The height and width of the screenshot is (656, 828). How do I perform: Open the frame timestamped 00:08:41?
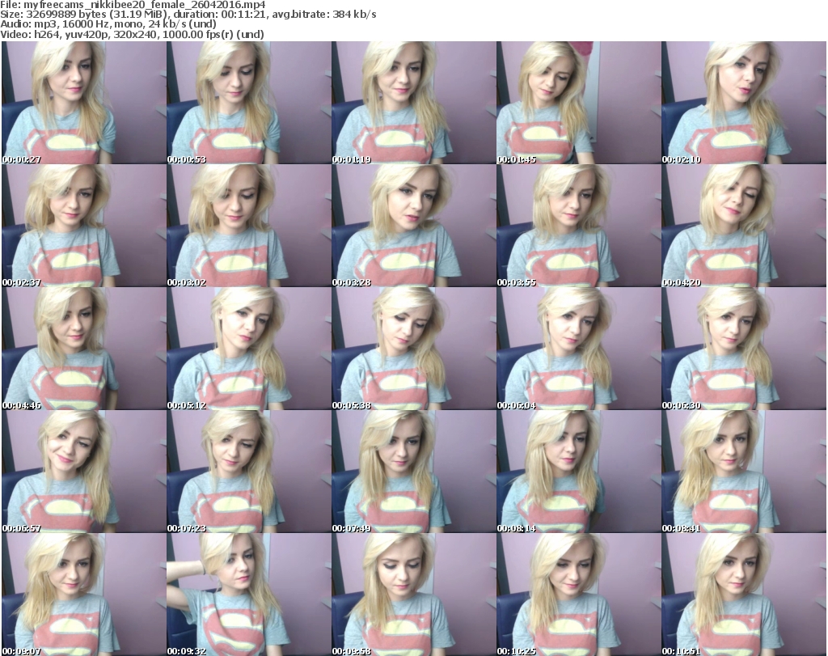point(744,472)
